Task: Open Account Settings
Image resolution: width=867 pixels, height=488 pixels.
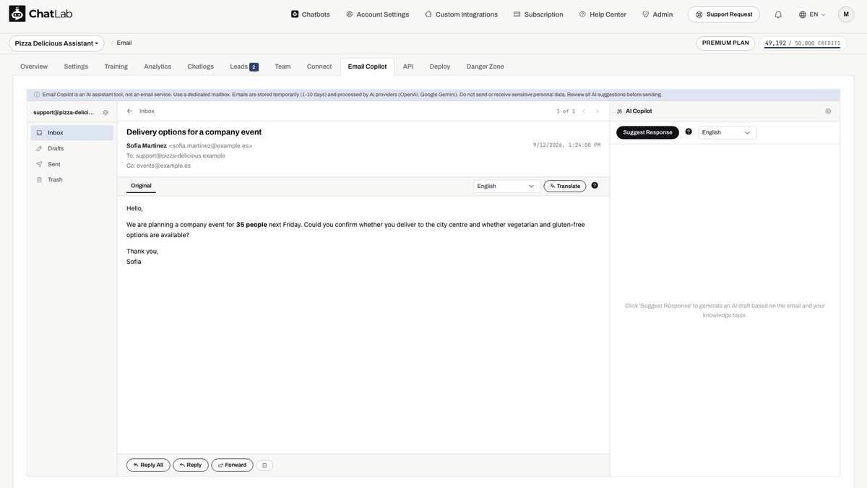Action: pos(377,14)
